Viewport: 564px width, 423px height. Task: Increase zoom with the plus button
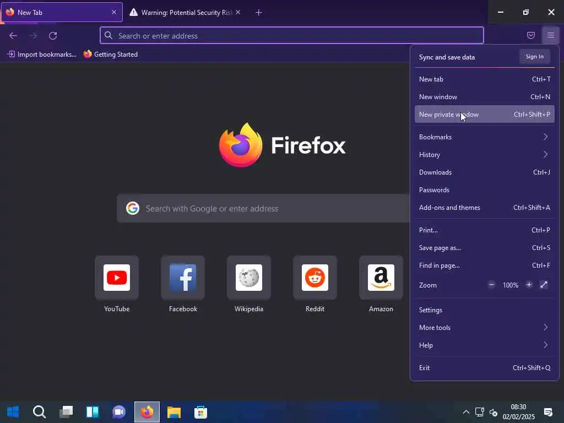(x=529, y=285)
